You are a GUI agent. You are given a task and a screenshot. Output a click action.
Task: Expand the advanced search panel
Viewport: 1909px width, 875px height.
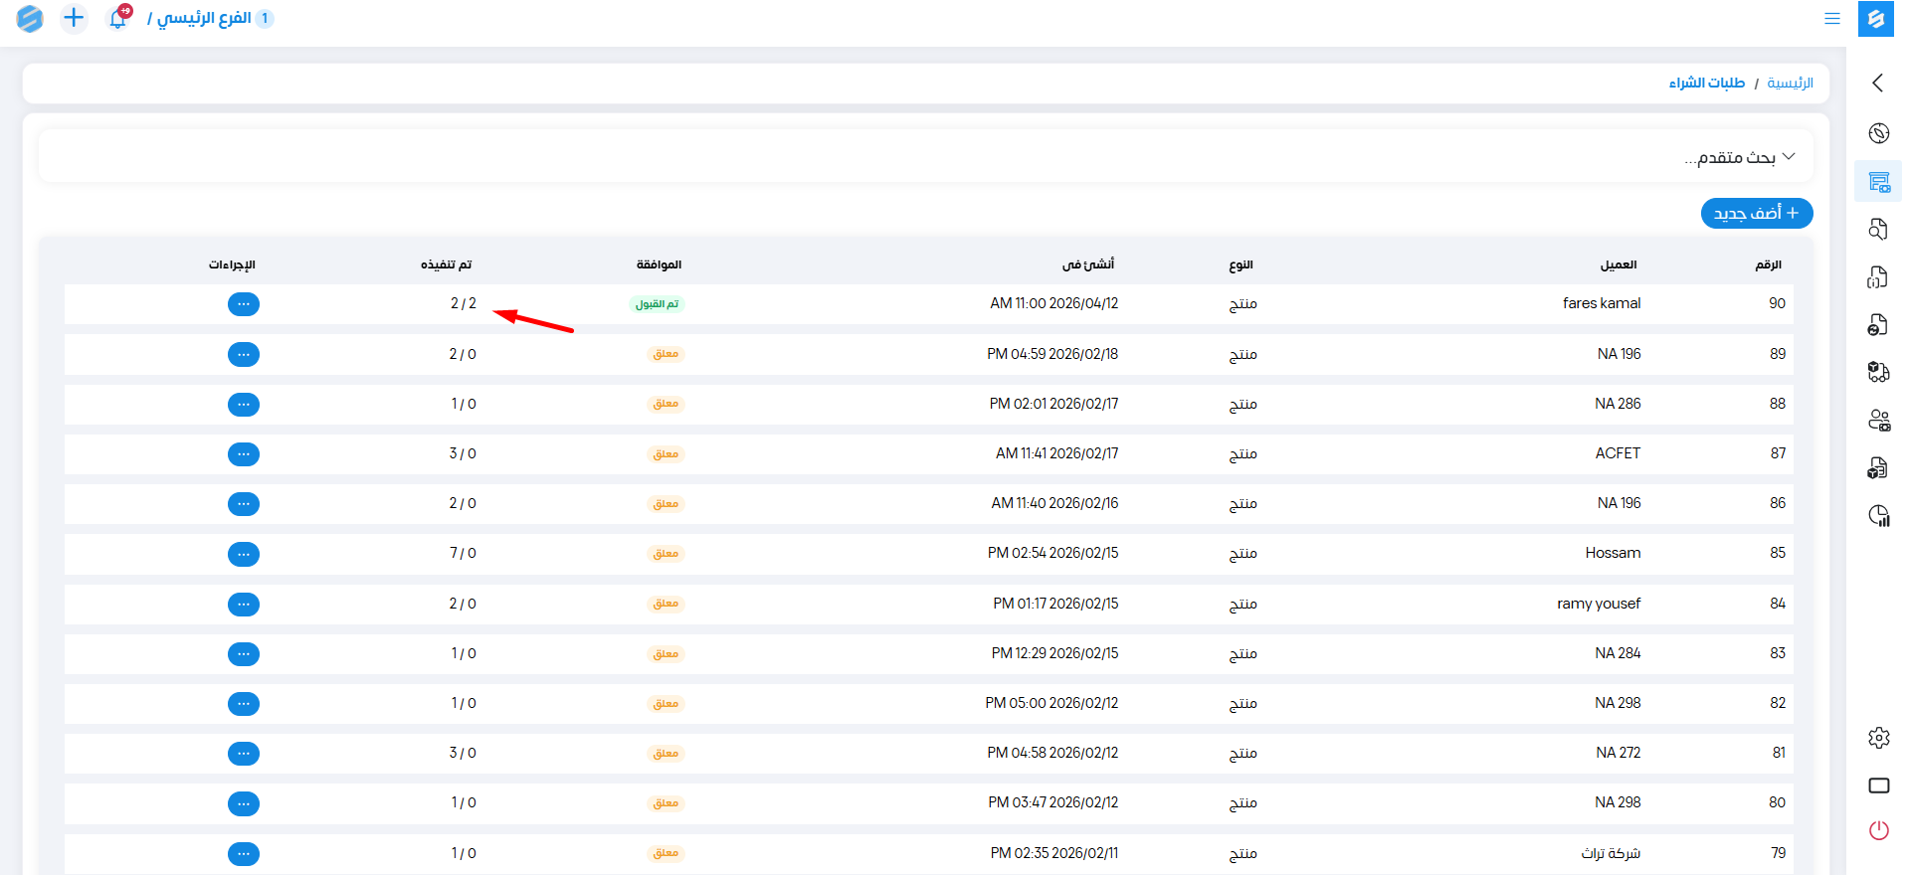pyautogui.click(x=1739, y=157)
